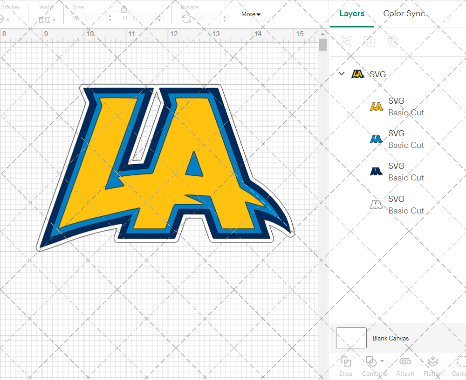The height and width of the screenshot is (380, 466).
Task: Click the Width stepper arrows
Action: (110, 19)
